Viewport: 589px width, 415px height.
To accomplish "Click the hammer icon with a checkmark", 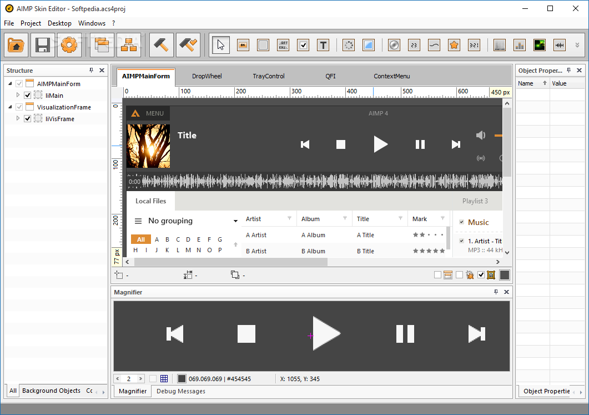I will 188,45.
